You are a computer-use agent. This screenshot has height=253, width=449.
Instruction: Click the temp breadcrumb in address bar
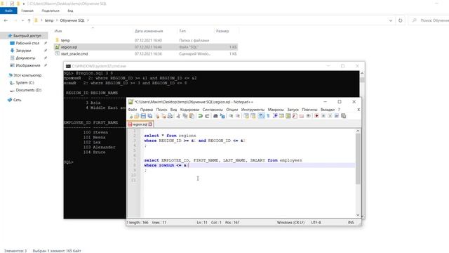coord(49,20)
